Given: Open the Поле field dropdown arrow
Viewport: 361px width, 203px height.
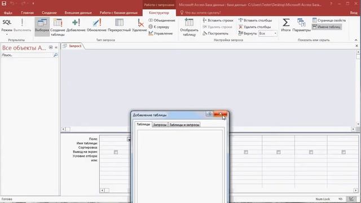Looking at the screenshot, I should pyautogui.click(x=129, y=139).
